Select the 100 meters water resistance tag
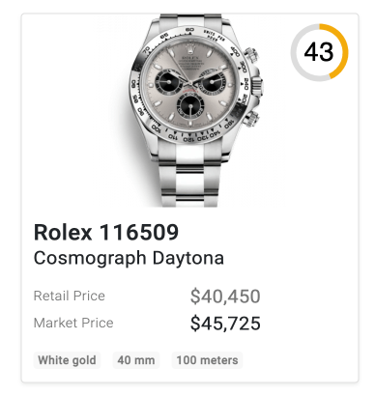 point(207,360)
